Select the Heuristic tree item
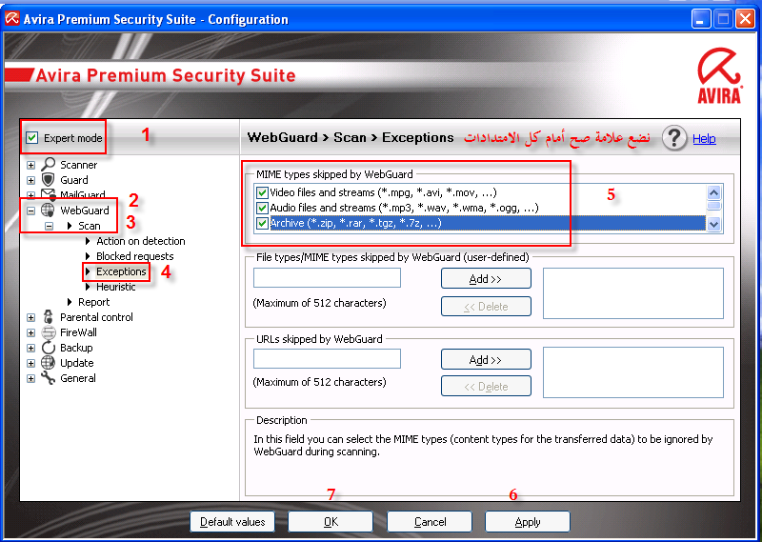The image size is (762, 542). click(115, 287)
